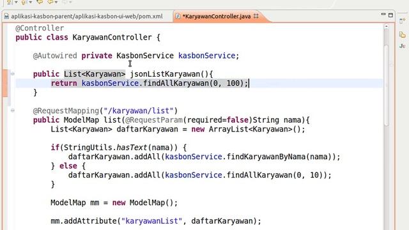
Task: Click the daftarKaryawan variable declaration
Action: [x=148, y=129]
